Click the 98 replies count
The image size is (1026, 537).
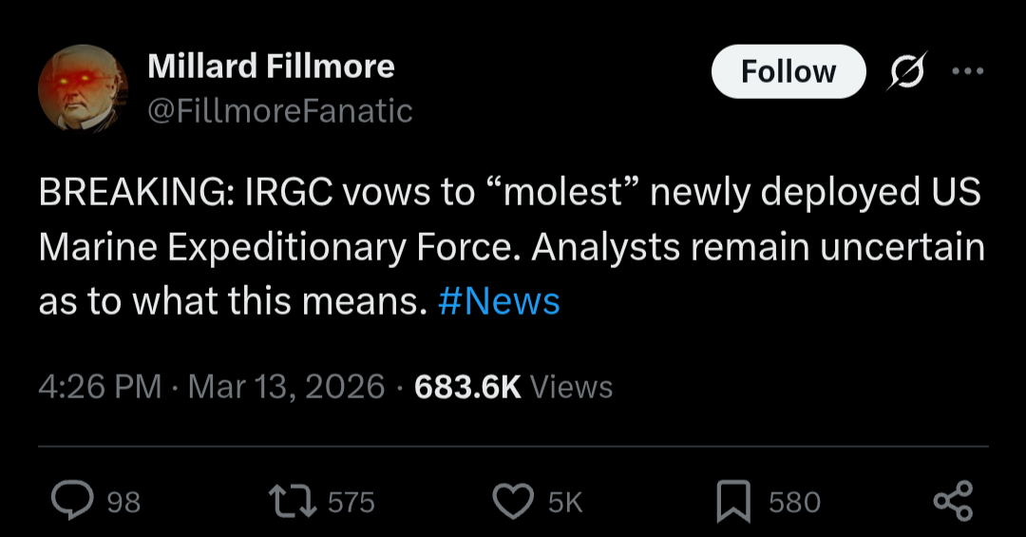(x=123, y=502)
